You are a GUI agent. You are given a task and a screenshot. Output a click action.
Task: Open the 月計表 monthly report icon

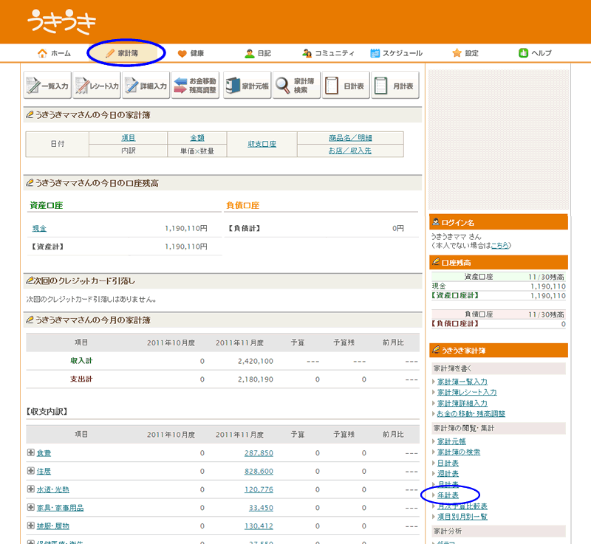[394, 86]
